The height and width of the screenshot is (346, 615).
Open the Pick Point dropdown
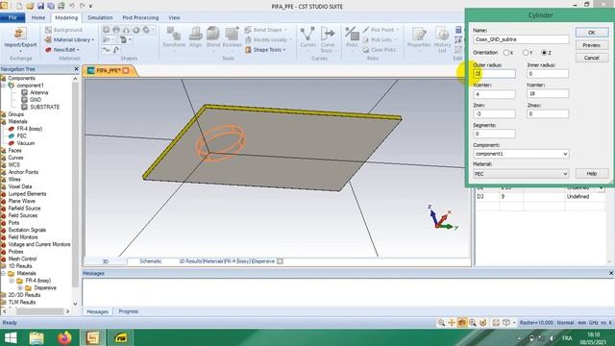381,30
